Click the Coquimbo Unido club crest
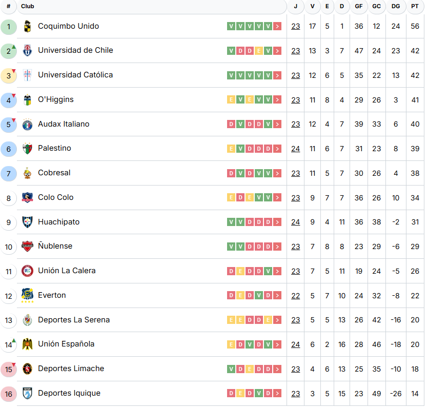The width and height of the screenshot is (428, 409). tap(27, 26)
